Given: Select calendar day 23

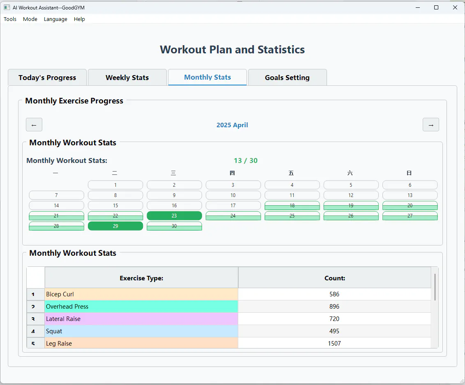Looking at the screenshot, I should (174, 216).
